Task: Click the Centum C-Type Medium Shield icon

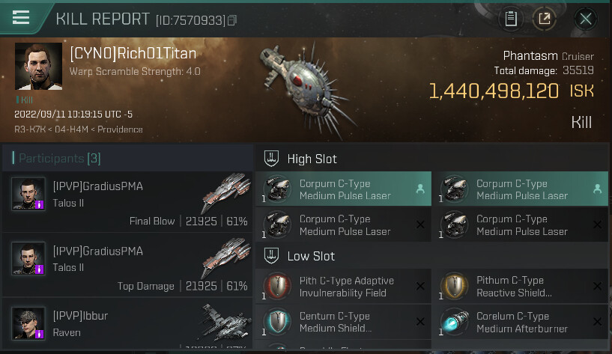Action: [x=278, y=322]
